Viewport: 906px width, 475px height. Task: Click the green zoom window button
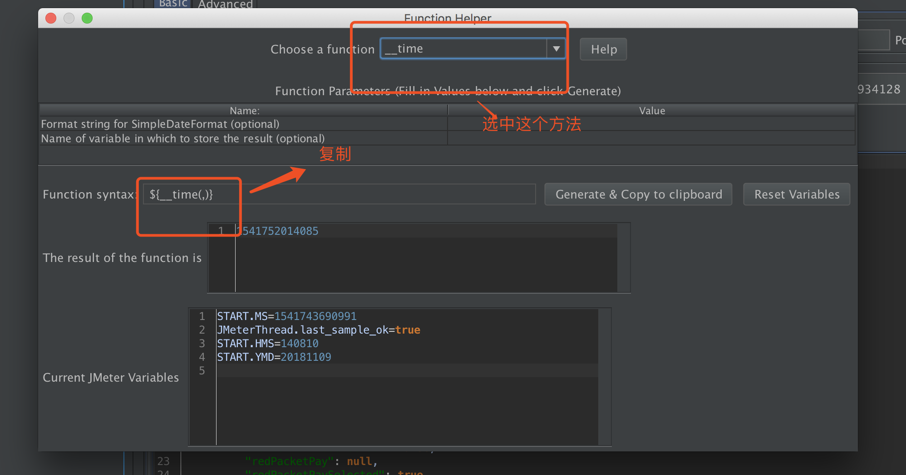point(87,18)
